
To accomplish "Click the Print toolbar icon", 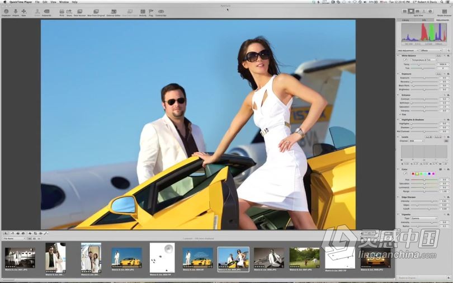I will pos(62,12).
